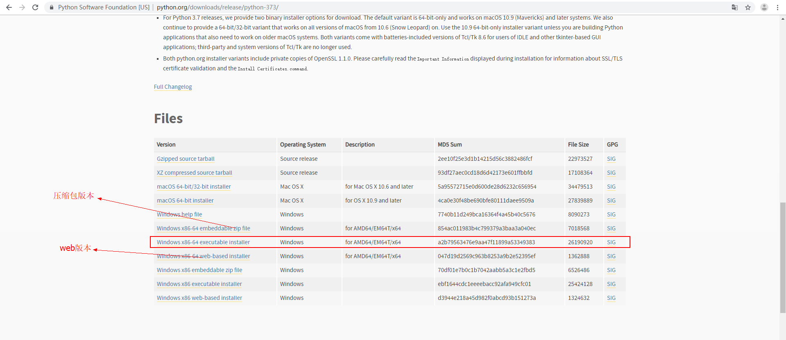Viewport: 786px width, 340px height.
Task: Open the Full Changelog link
Action: click(x=173, y=87)
